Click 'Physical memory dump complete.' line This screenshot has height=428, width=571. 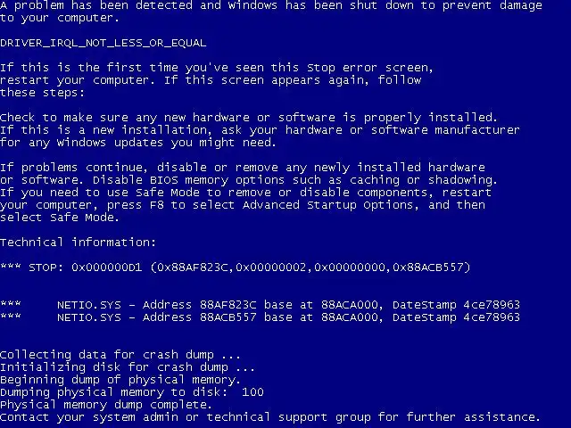click(106, 405)
